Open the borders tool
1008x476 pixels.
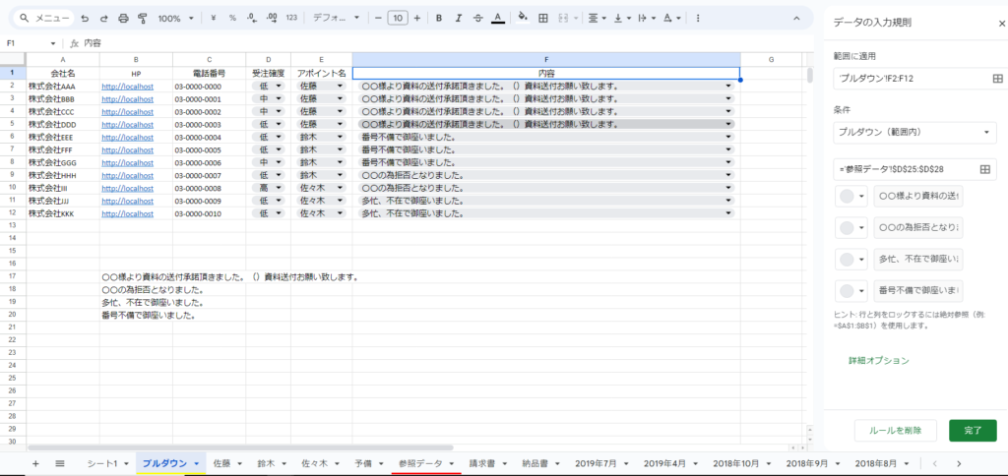point(543,18)
